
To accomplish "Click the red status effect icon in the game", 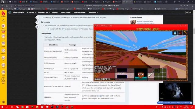I will pyautogui.click(x=180, y=33).
